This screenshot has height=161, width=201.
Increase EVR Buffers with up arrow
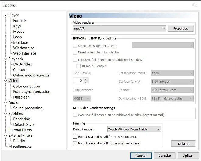[86, 79]
